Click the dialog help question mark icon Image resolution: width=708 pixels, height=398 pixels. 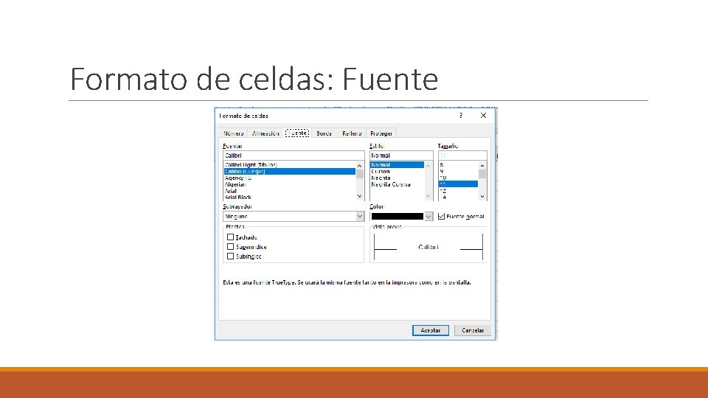pyautogui.click(x=460, y=116)
